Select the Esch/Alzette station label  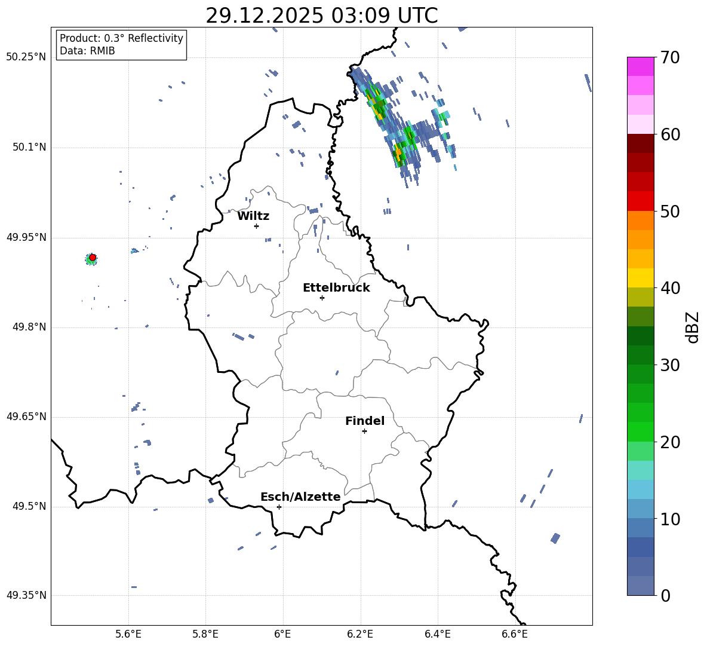tap(300, 497)
